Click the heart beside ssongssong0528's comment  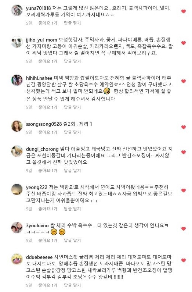tap(184, 127)
